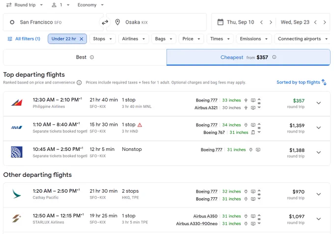Click the ANA layover warning triangle
The width and height of the screenshot is (334, 234).
point(139,125)
